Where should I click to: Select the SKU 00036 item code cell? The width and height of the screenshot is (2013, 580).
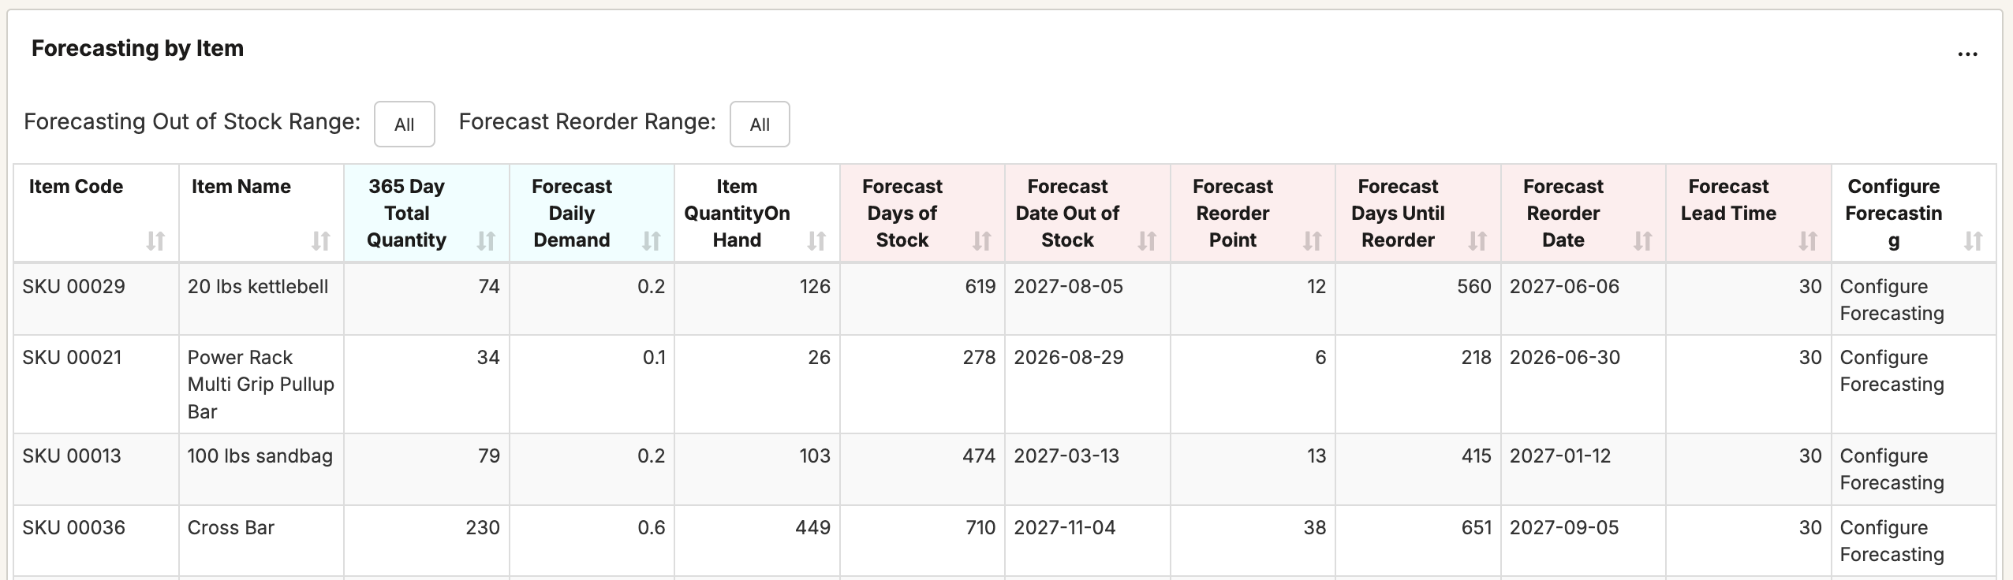click(73, 528)
